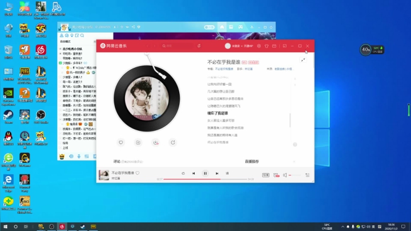This screenshot has height=231, width=411.
Task: Add song to playlist via collect icon
Action: point(138,142)
